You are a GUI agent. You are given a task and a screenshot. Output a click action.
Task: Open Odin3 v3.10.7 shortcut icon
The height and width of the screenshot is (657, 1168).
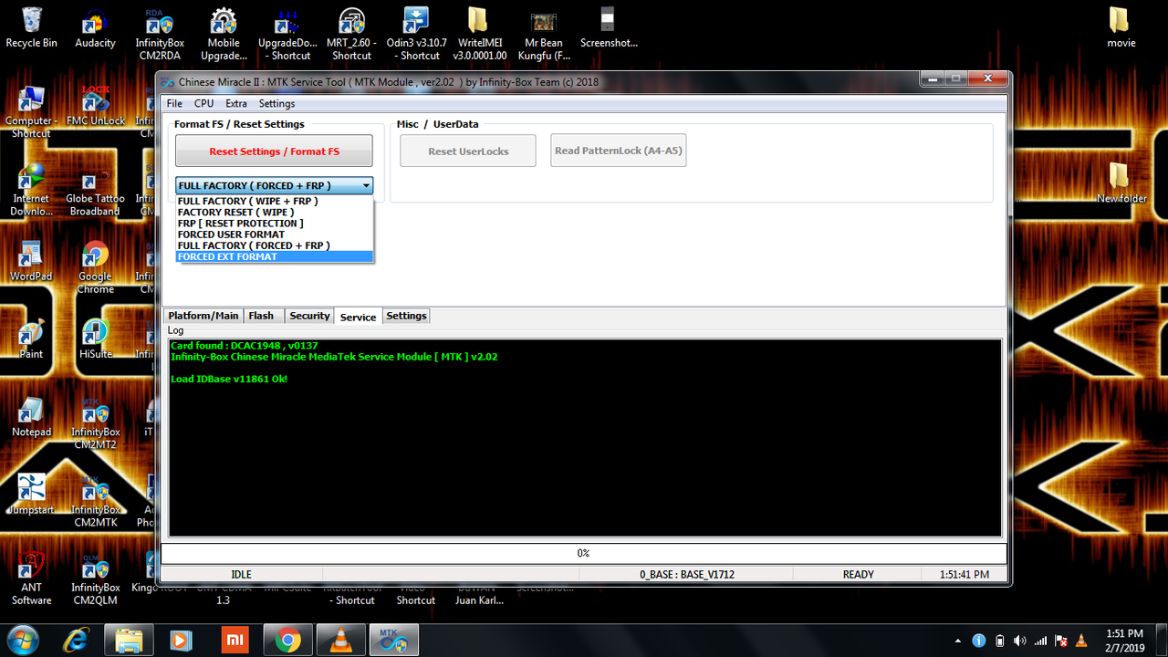pyautogui.click(x=416, y=34)
